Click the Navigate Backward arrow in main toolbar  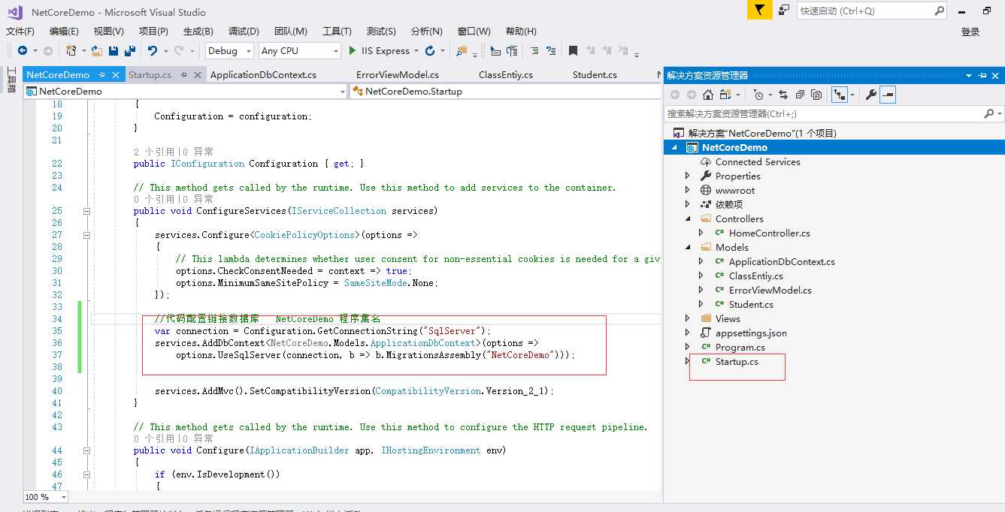coord(23,50)
